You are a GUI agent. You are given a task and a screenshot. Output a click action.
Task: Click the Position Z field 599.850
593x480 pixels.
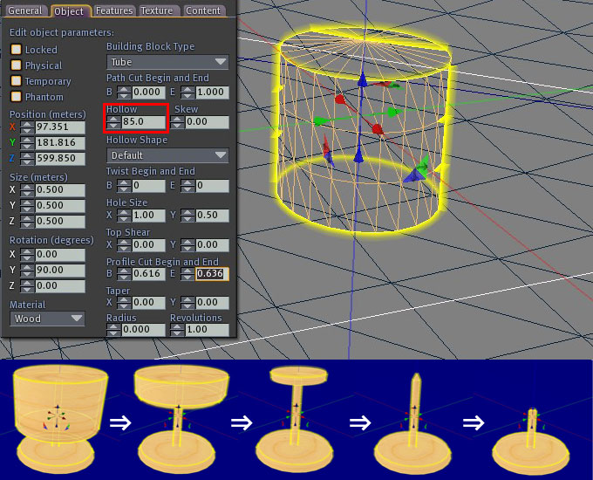[60, 158]
